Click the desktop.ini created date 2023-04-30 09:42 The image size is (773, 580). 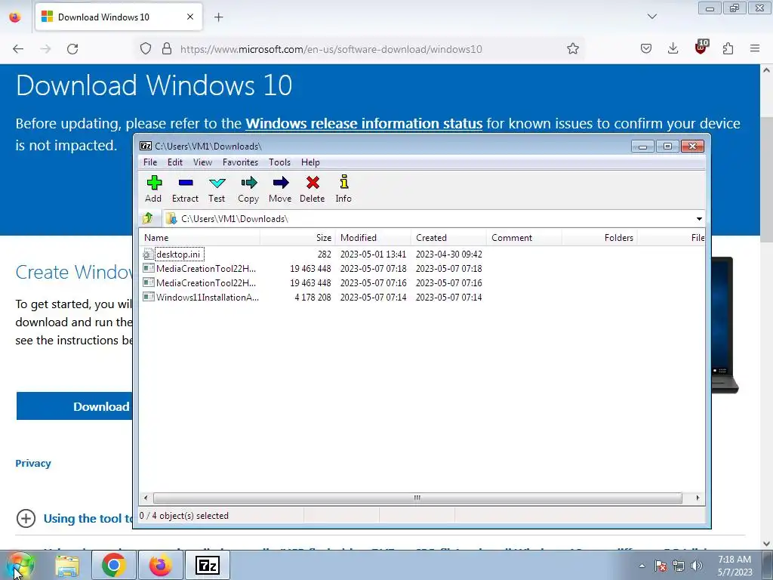448,255
